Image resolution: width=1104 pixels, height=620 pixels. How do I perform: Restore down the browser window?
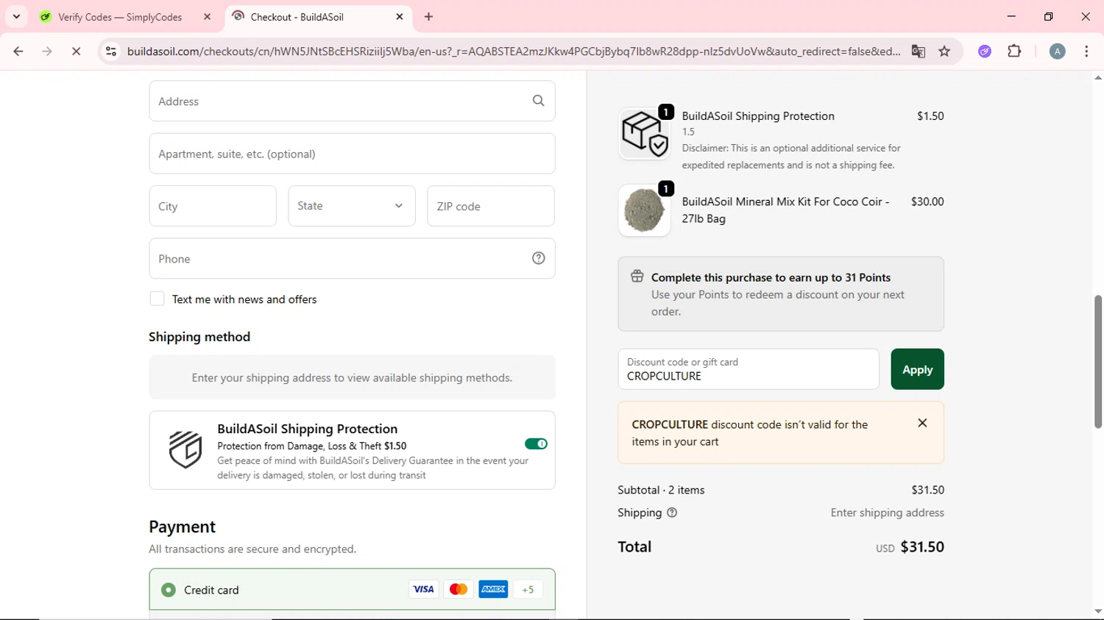tap(1048, 16)
